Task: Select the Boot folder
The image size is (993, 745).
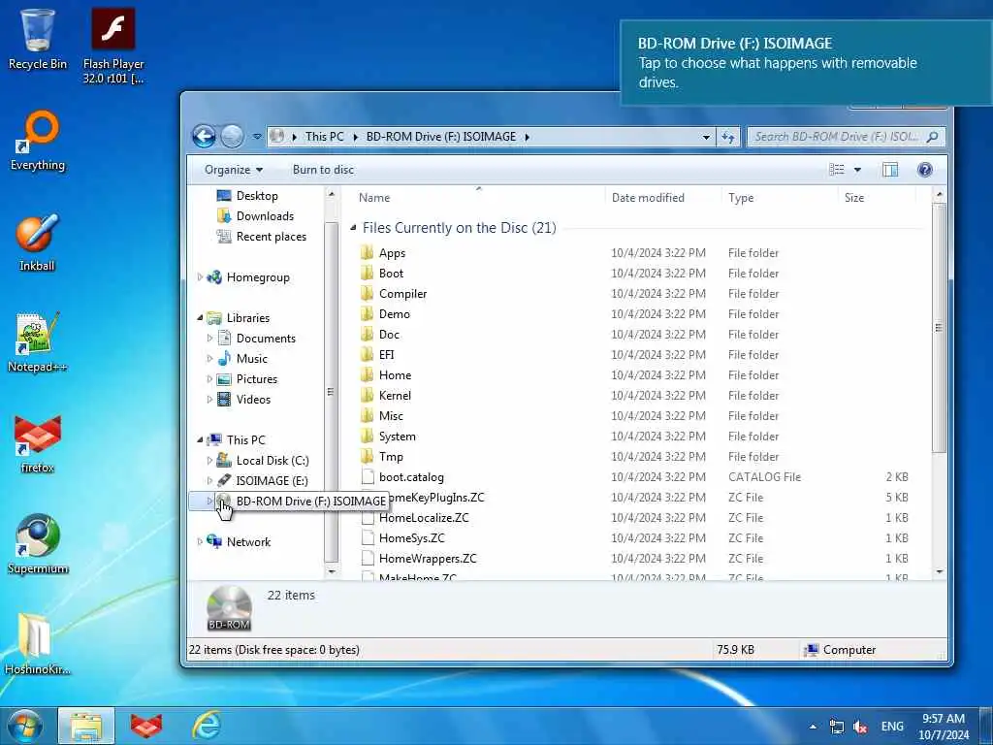Action: pos(391,273)
